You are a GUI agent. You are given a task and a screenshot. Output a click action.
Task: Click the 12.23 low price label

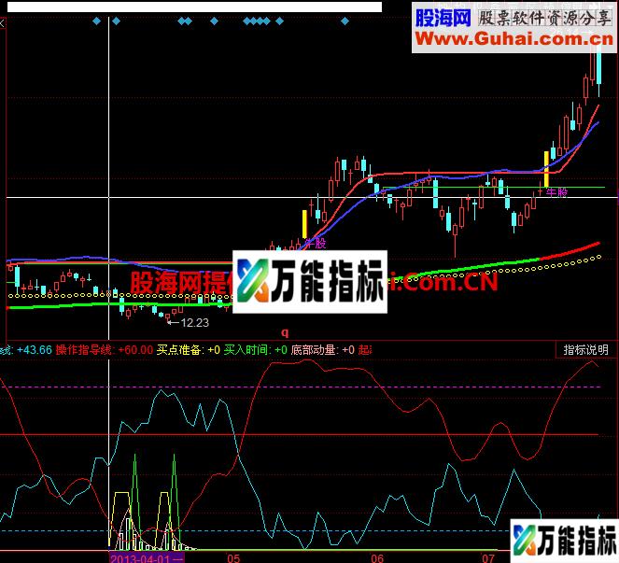193,323
